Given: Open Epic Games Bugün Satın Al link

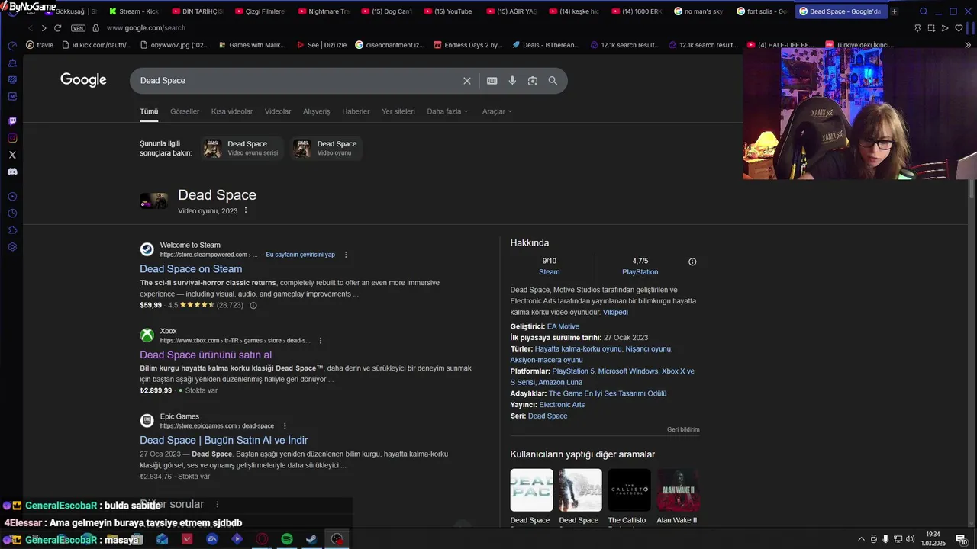Looking at the screenshot, I should tap(224, 441).
